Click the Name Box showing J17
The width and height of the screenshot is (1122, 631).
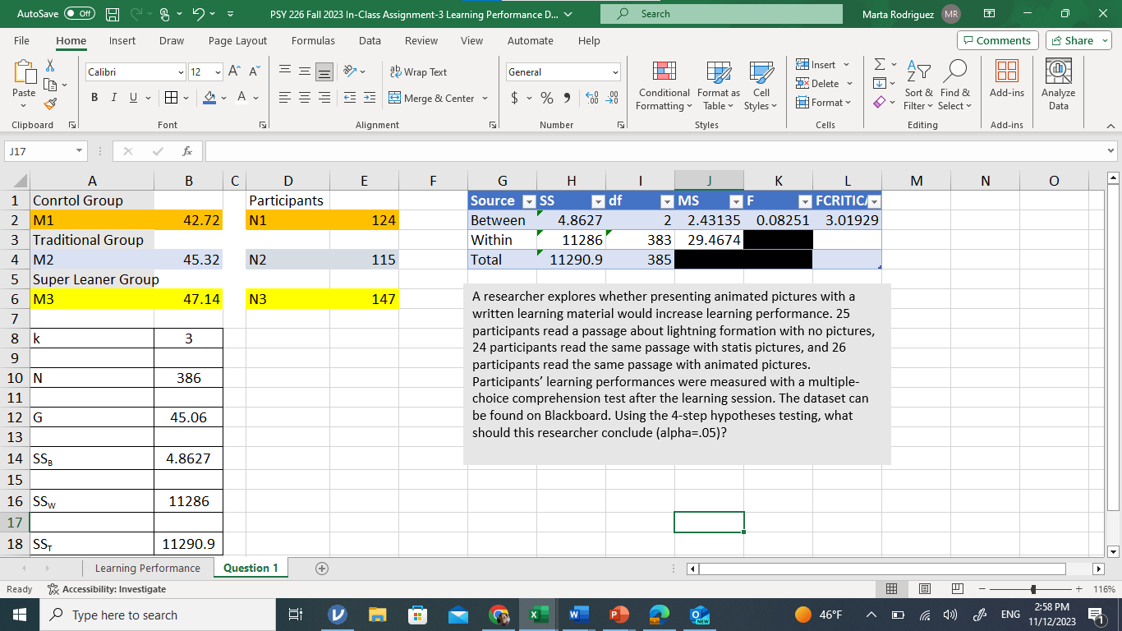(39, 152)
